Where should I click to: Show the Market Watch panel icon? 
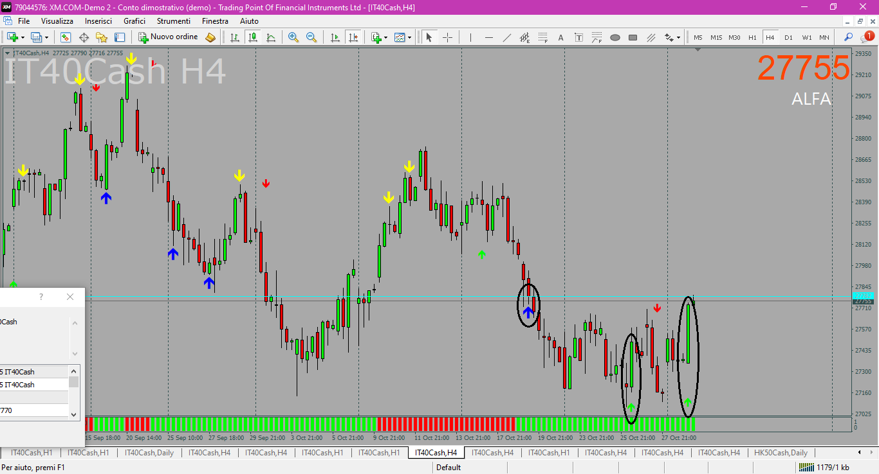tap(66, 37)
